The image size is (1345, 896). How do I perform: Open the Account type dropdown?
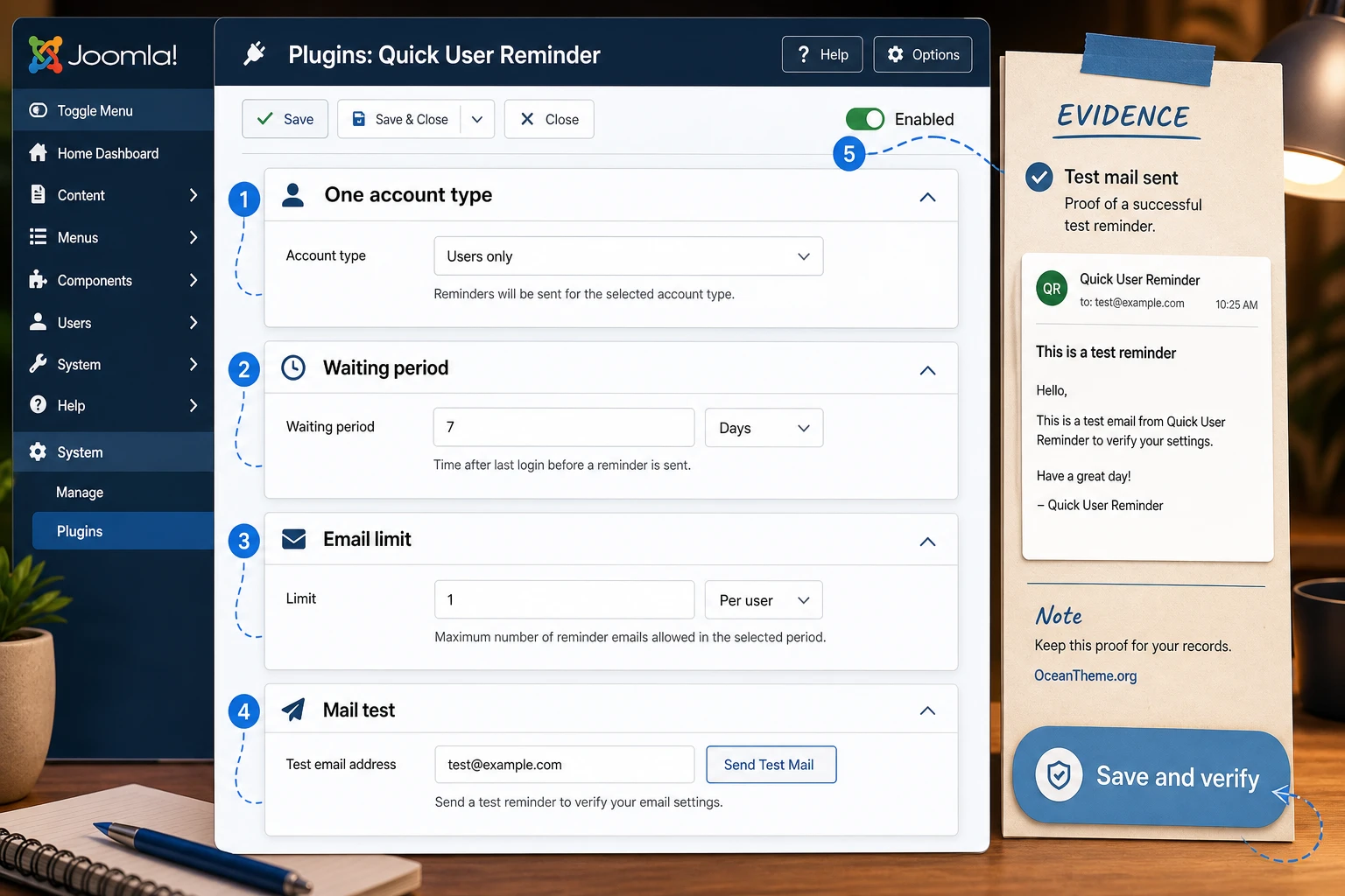(629, 256)
